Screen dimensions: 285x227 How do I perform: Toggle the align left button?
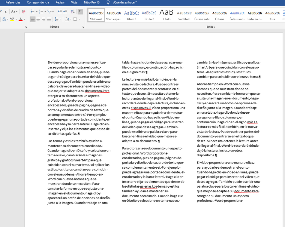point(33,19)
